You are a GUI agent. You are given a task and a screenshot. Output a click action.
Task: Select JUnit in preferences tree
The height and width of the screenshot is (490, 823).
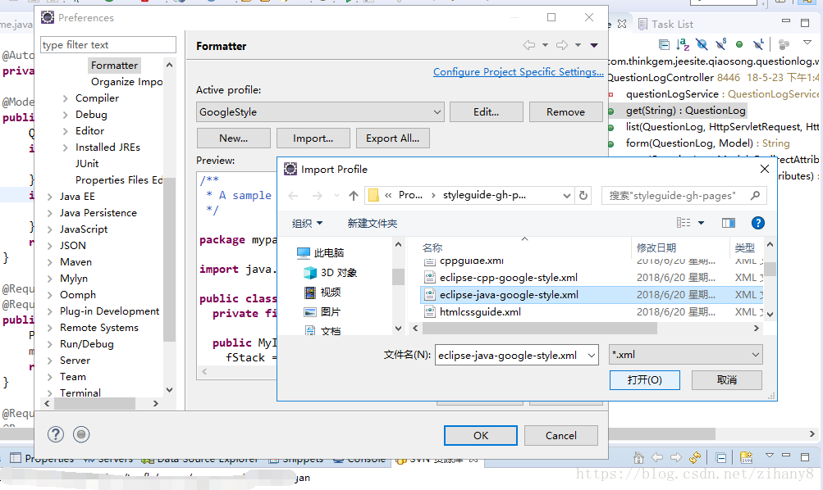pyautogui.click(x=87, y=164)
